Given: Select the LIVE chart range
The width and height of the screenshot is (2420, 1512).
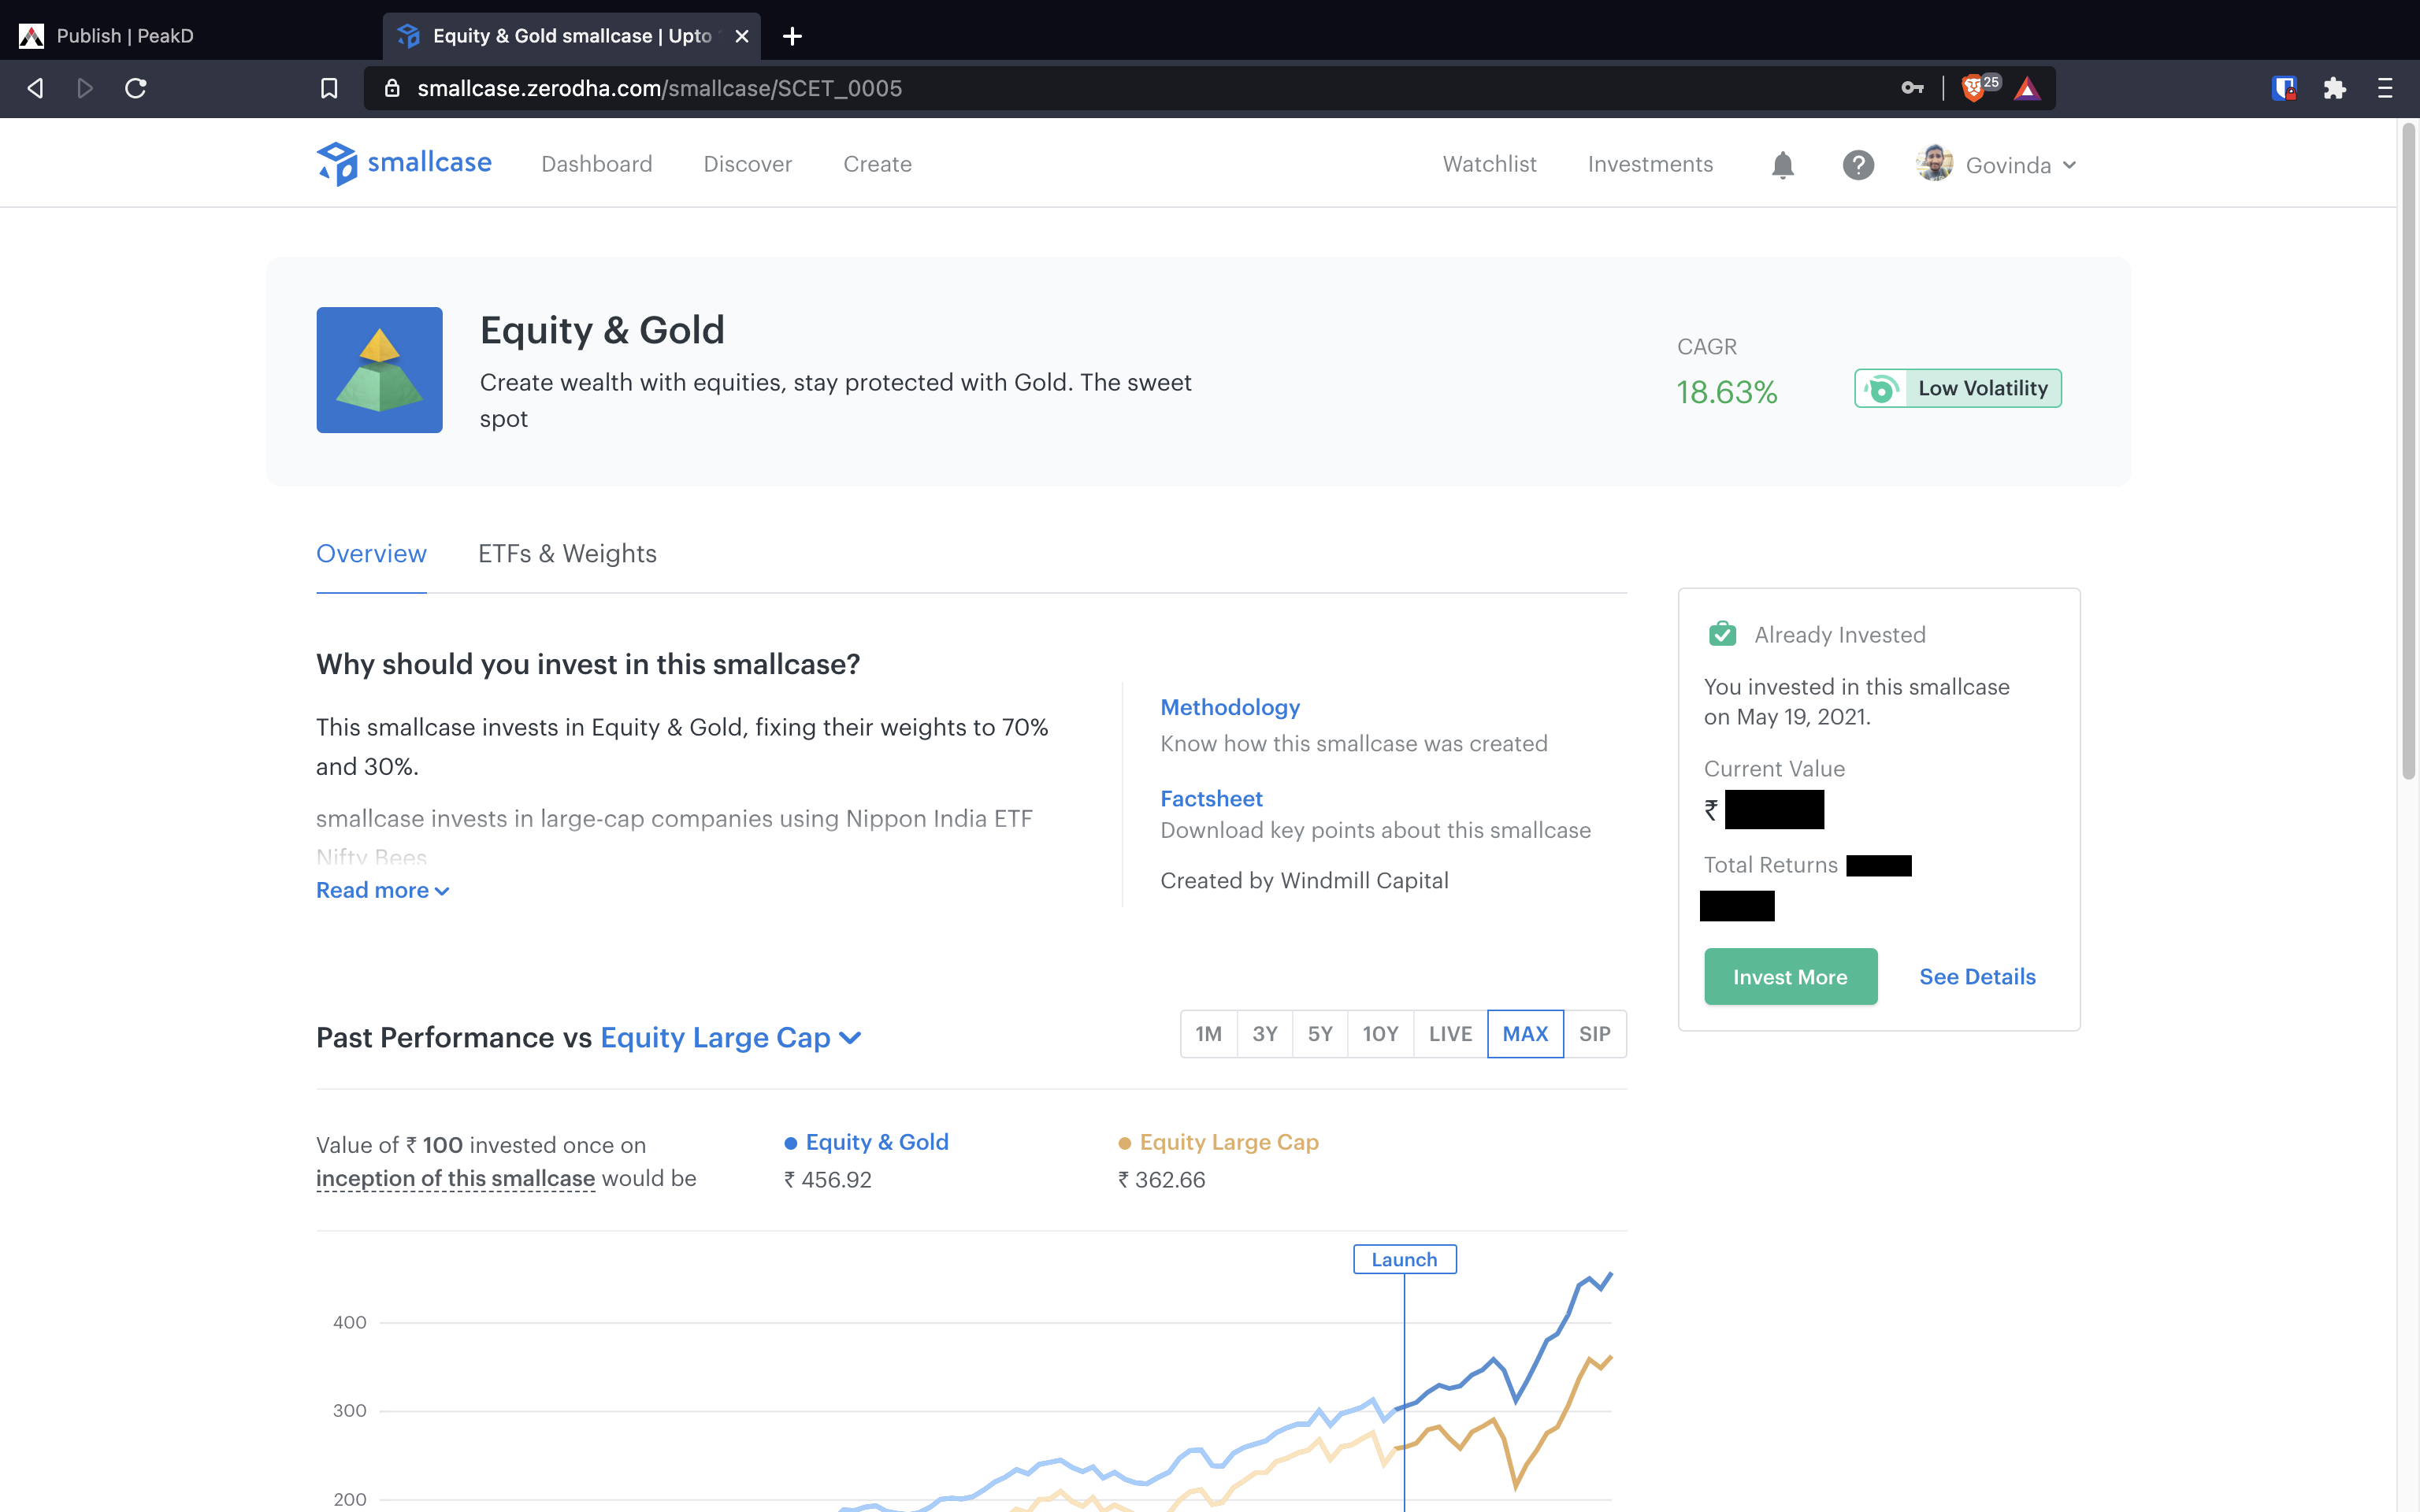Looking at the screenshot, I should 1450,1034.
